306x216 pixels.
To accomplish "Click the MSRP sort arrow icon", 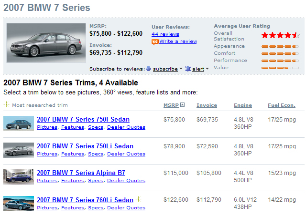I will click(x=182, y=105).
